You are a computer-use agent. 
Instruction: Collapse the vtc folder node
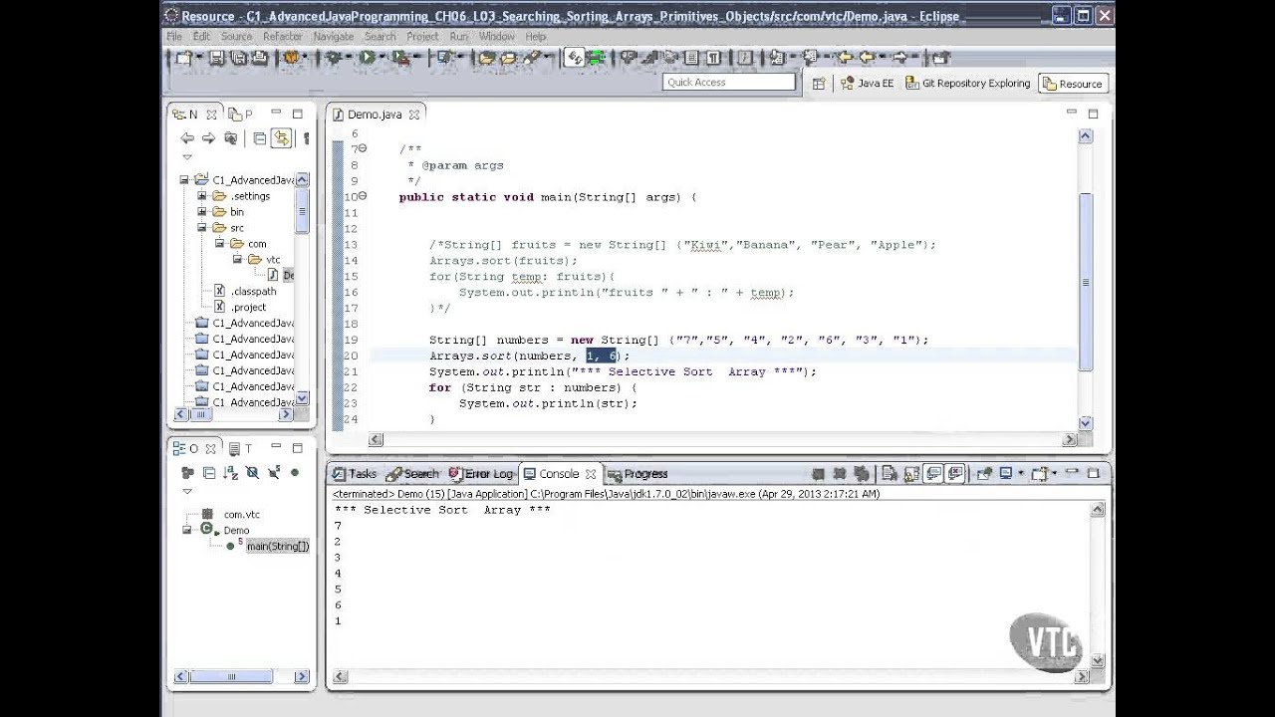(x=238, y=260)
